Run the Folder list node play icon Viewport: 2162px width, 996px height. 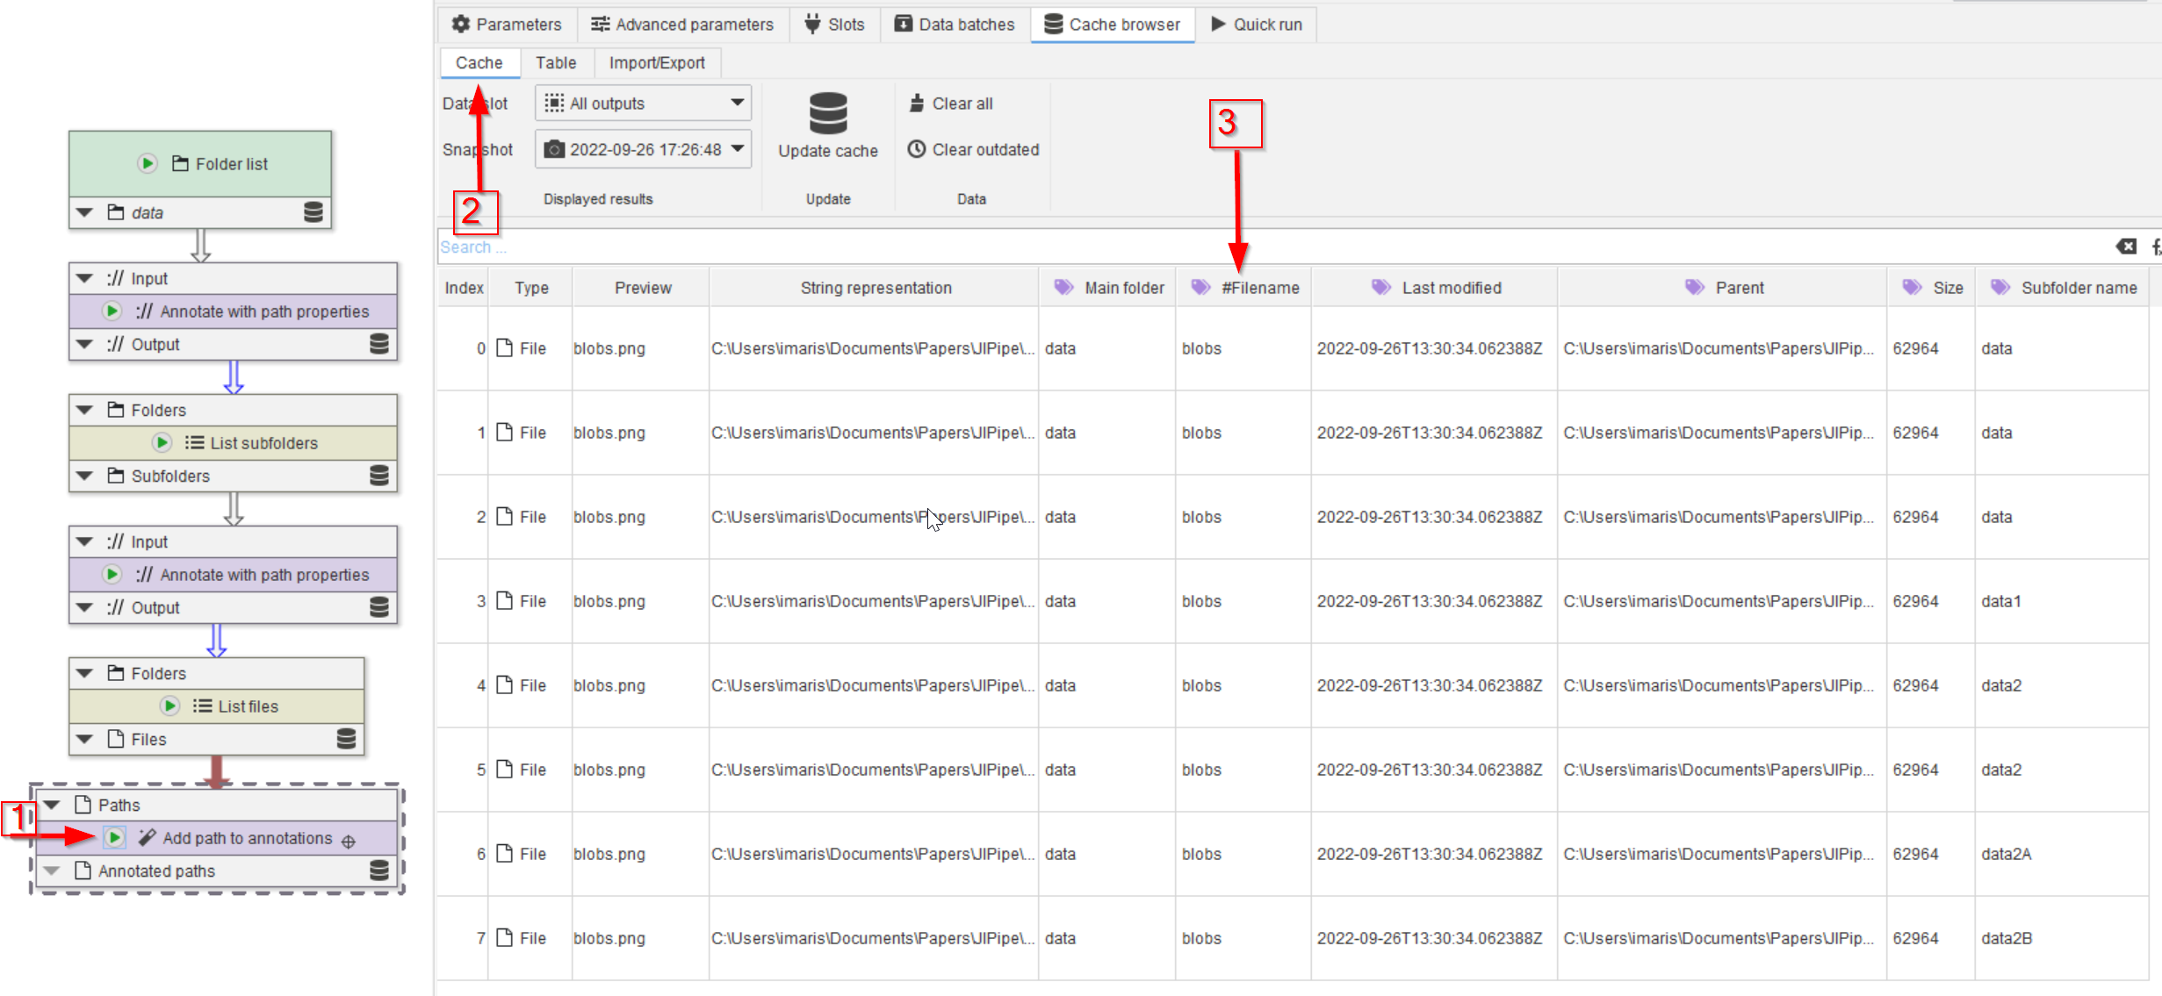148,163
